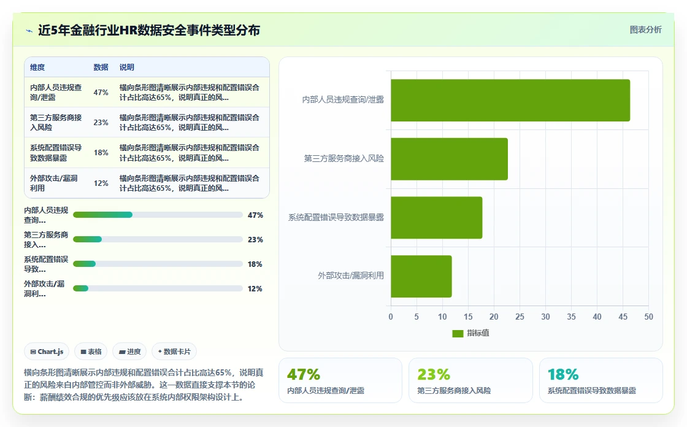687x427 pixels.
Task: Click the lightning icon beside the title
Action: (29, 31)
